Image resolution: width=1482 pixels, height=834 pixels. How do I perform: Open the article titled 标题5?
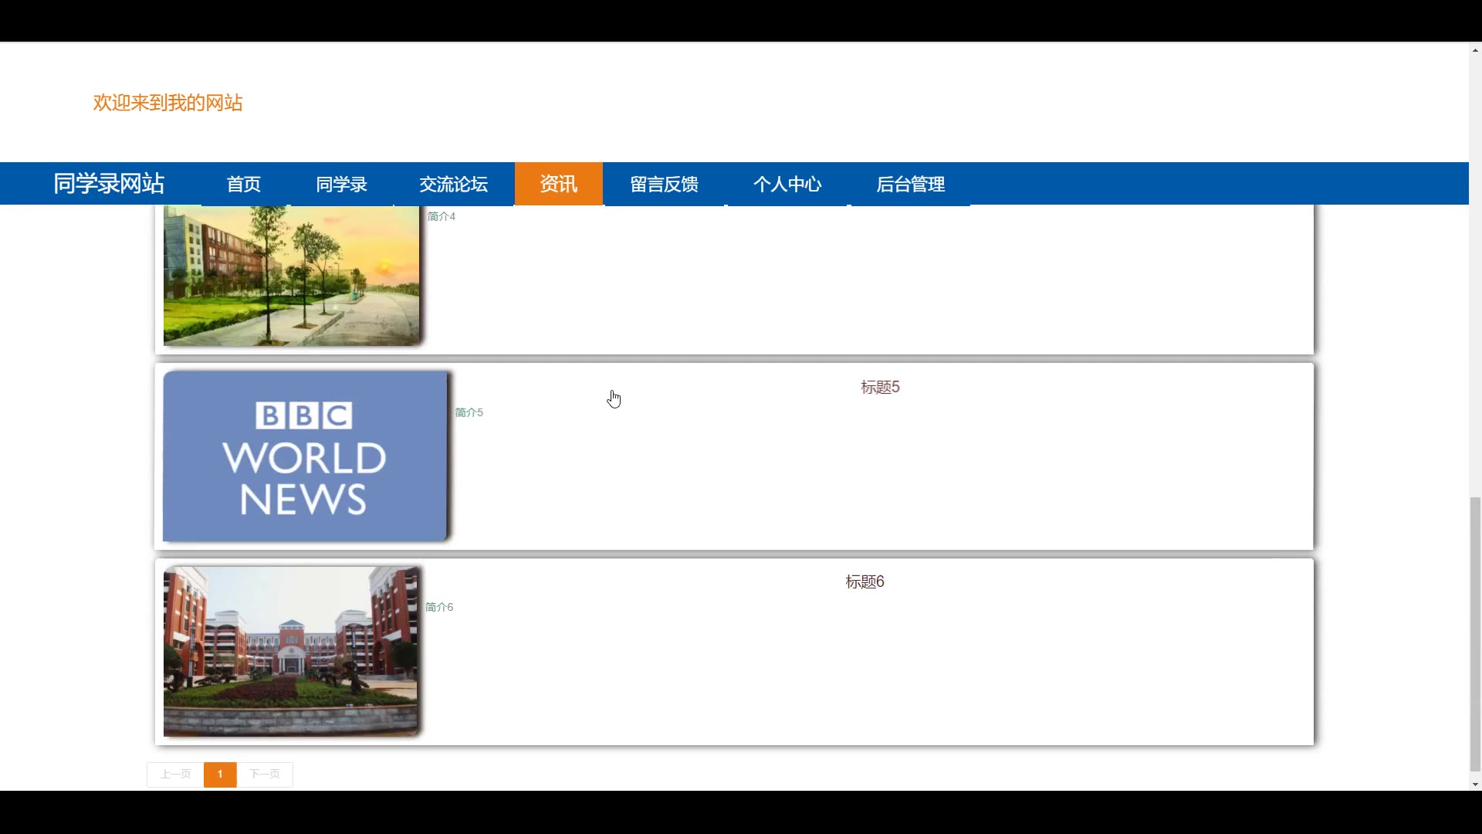[x=880, y=387]
